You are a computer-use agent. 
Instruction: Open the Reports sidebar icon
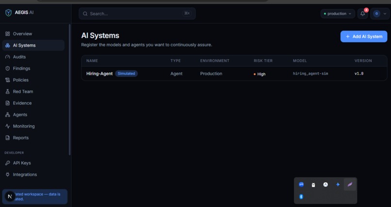tap(7, 138)
